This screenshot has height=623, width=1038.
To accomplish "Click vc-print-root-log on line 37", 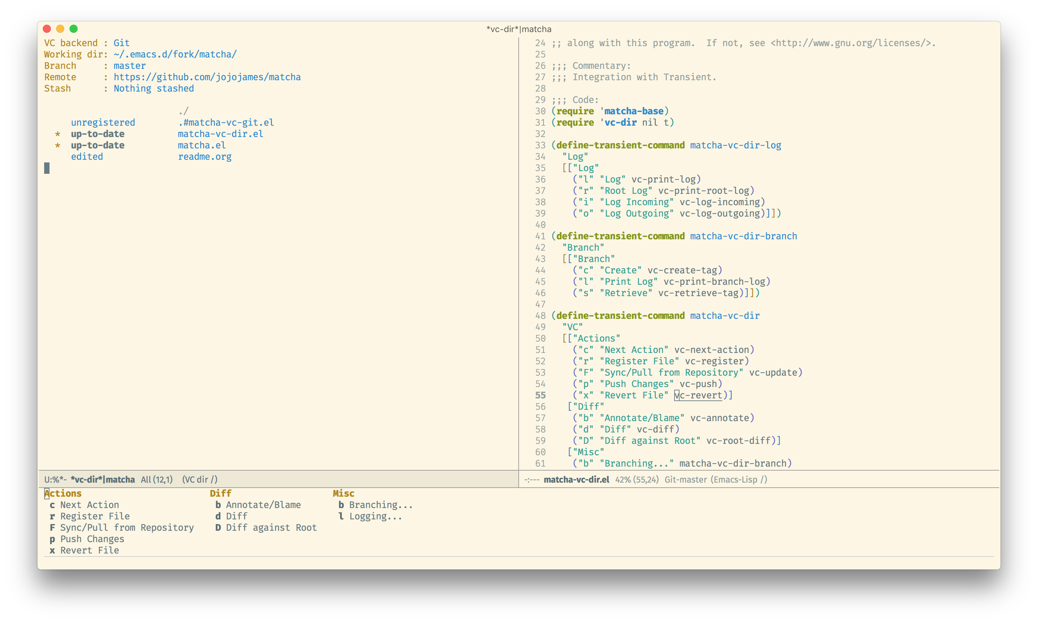I will coord(703,191).
